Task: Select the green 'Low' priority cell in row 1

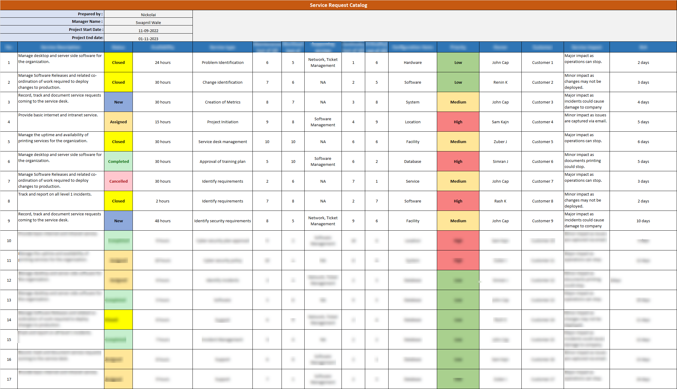Action: pos(458,62)
